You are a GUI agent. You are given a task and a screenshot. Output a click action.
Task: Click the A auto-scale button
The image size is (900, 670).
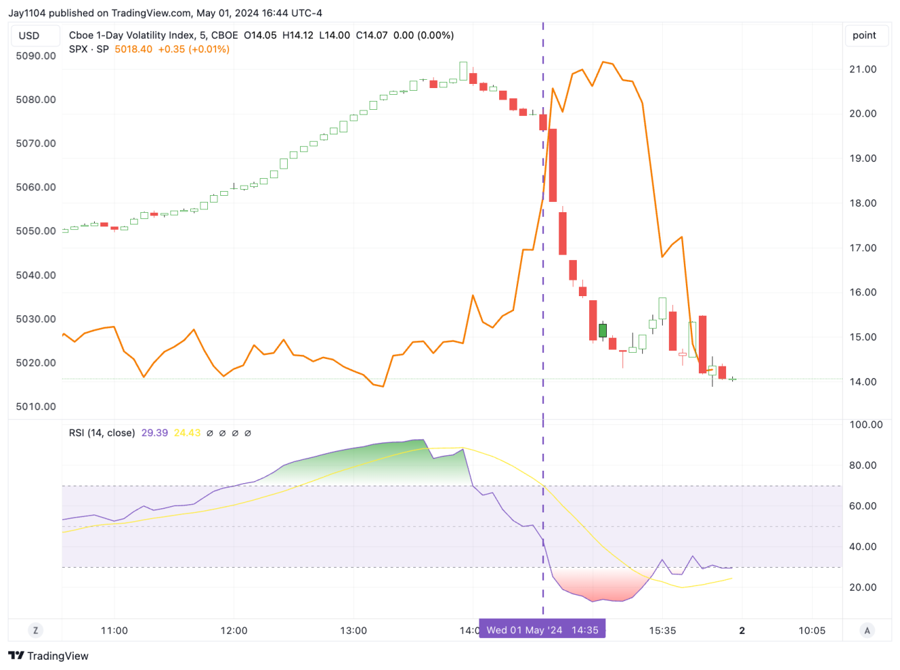(x=867, y=630)
